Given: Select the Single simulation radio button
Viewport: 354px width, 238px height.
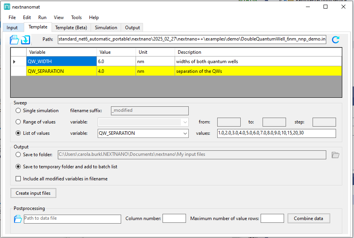Looking at the screenshot, I should (x=18, y=111).
